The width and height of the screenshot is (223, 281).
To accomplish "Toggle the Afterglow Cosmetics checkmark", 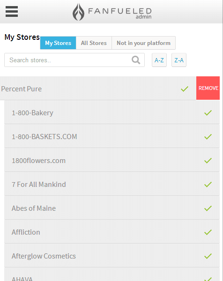I will [208, 256].
